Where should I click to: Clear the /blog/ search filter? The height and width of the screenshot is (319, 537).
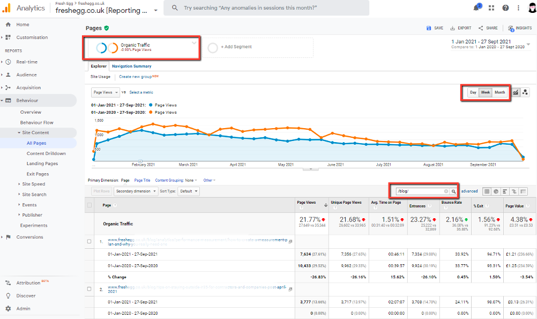(446, 191)
